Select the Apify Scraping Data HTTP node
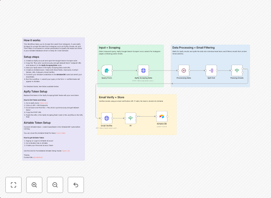Image resolution: width=271 pixels, height=198 pixels. point(143,70)
